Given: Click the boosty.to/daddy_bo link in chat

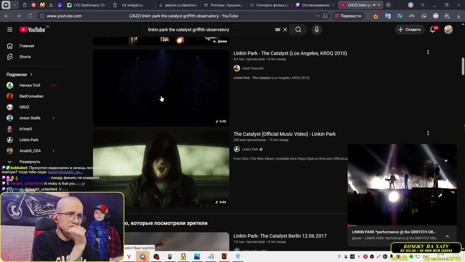Looking at the screenshot, I should (65, 172).
